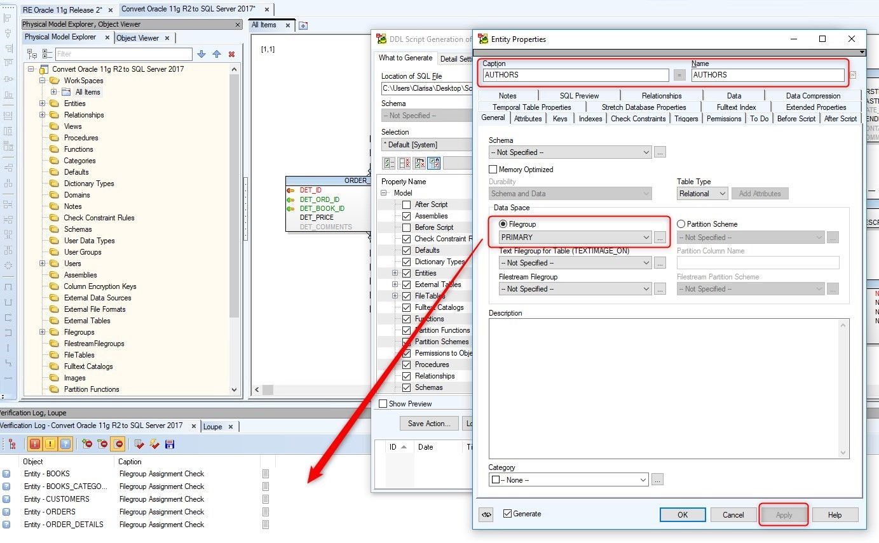Click the code toggle icon left of Generate
Screen dimensions: 879x543
click(x=487, y=514)
